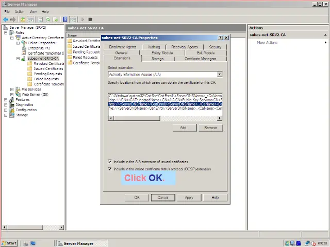Collapse the subes-net-SRV2-CA tree node

click(x=18, y=58)
